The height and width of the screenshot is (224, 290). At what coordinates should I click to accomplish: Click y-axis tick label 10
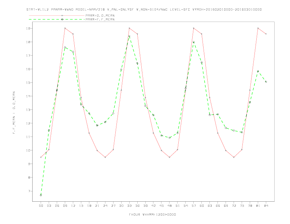28,150
